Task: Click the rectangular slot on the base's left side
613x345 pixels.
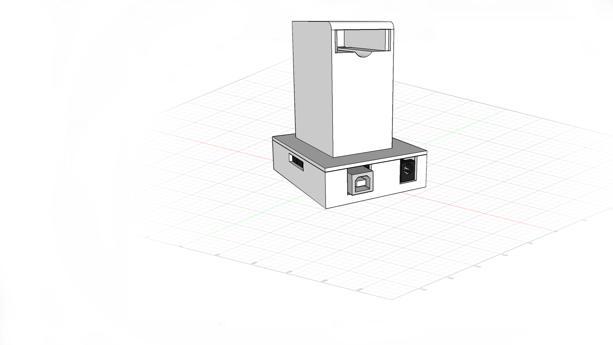Action: [296, 162]
